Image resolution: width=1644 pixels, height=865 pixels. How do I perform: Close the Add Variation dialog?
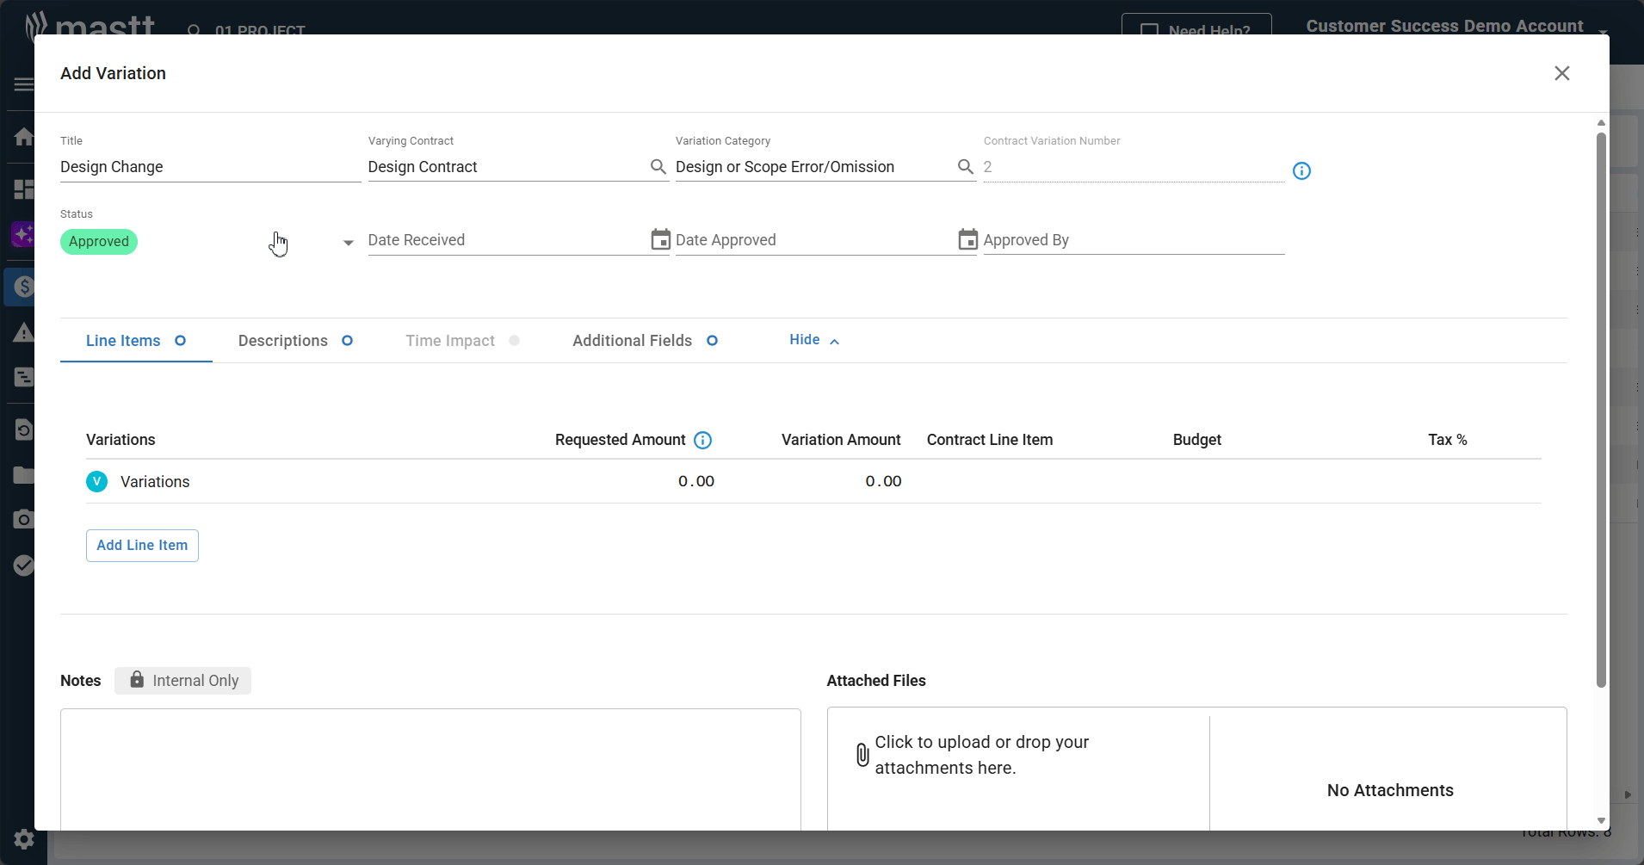tap(1561, 73)
